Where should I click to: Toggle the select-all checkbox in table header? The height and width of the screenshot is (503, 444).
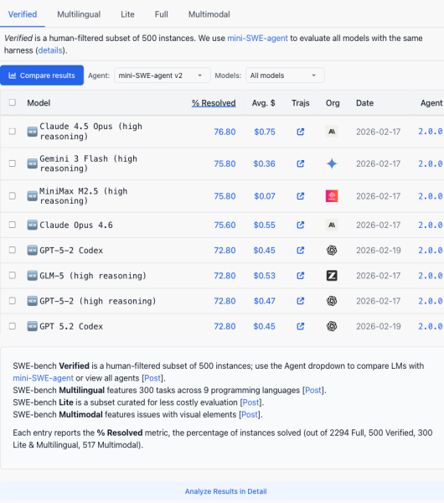pos(13,102)
